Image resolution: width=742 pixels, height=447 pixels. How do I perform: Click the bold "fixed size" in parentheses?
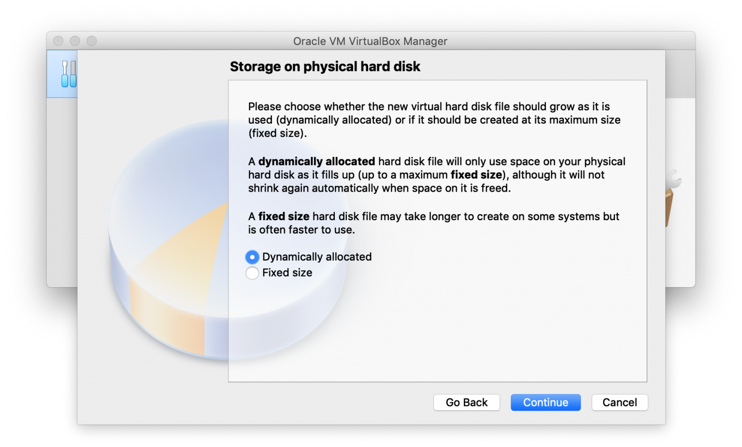(x=476, y=175)
